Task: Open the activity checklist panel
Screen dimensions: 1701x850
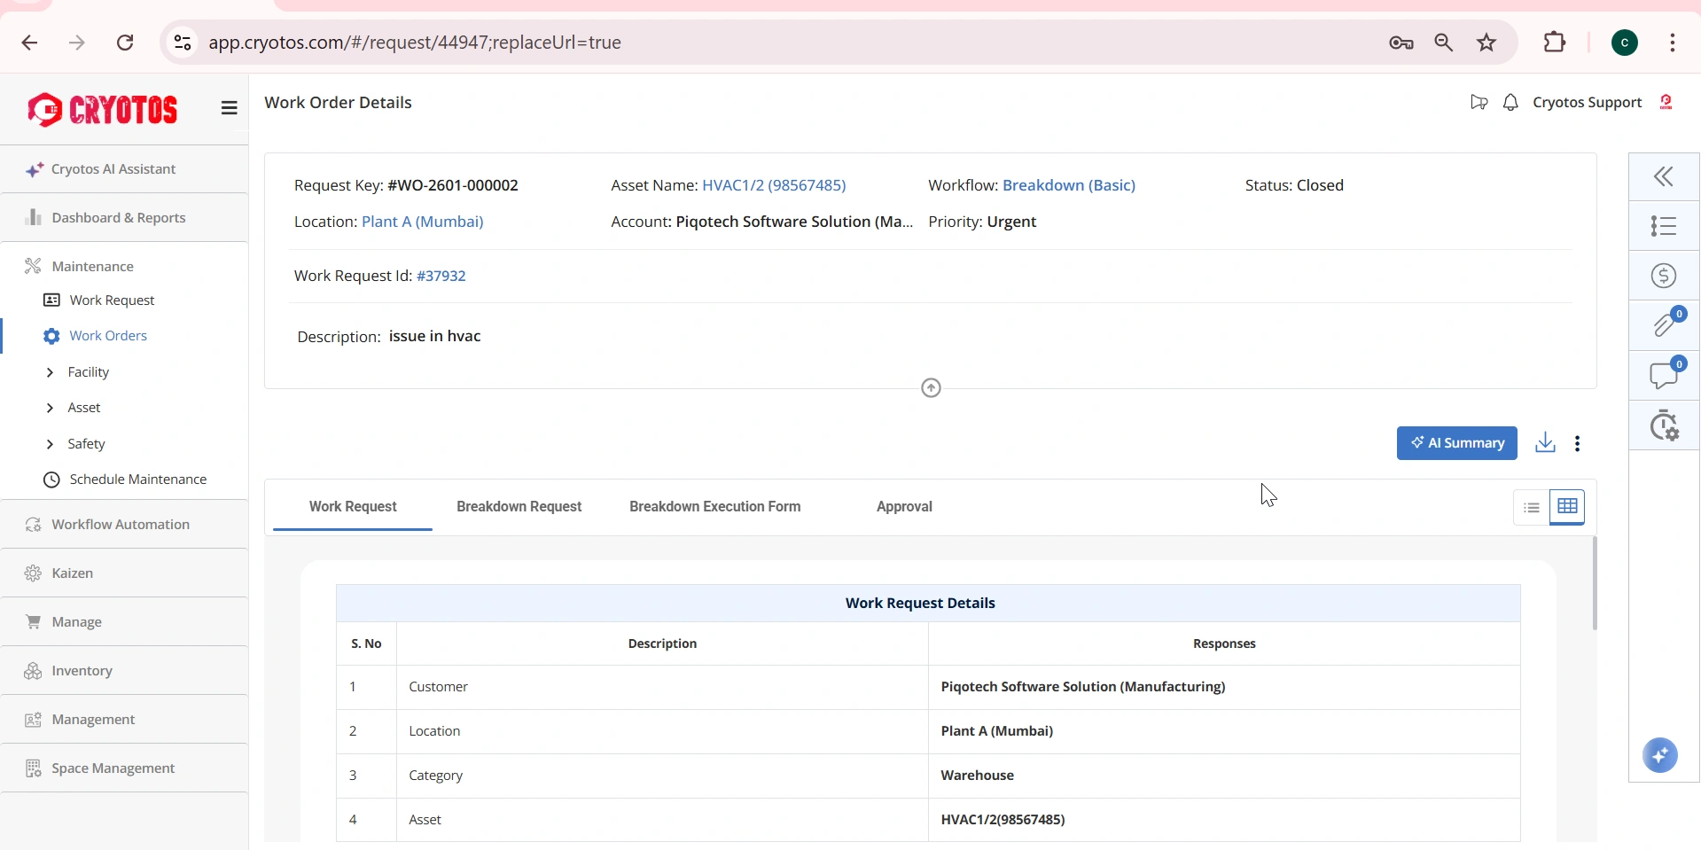Action: [x=1664, y=226]
